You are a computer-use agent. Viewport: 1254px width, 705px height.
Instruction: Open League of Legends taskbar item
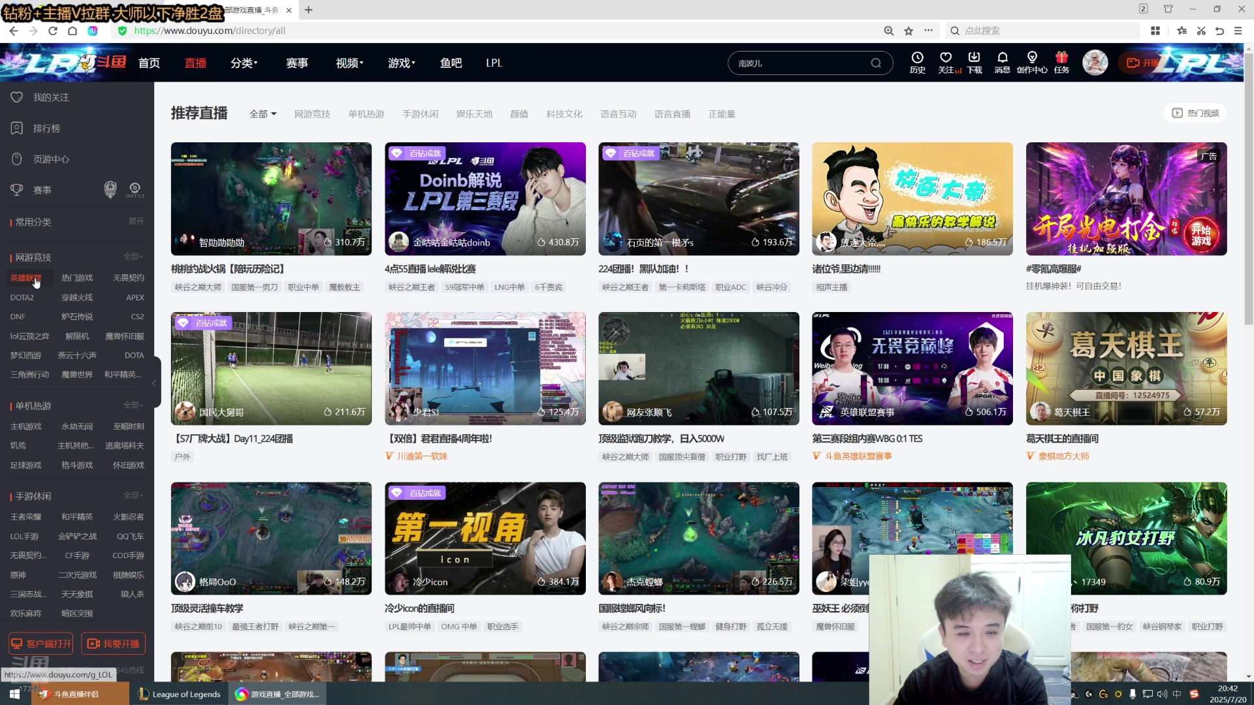point(180,694)
